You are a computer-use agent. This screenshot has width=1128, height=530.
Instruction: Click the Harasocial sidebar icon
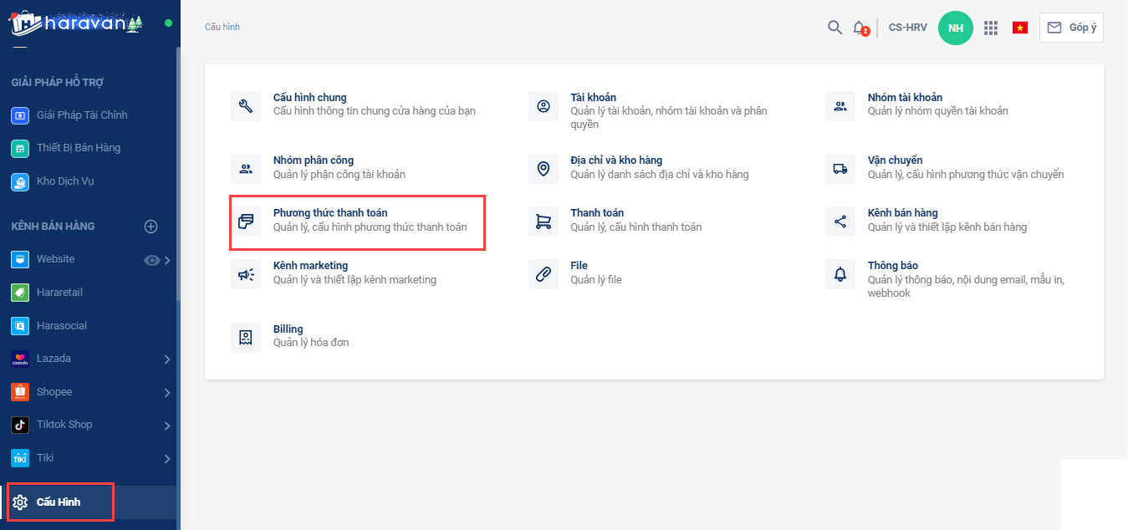pos(20,326)
